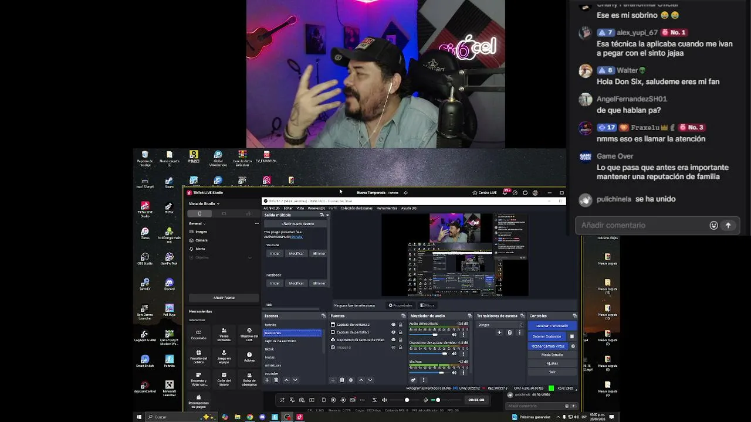Screen dimensions: 751x422
Task: Open source properties gear in Fuentes toolbar
Action: [x=351, y=380]
